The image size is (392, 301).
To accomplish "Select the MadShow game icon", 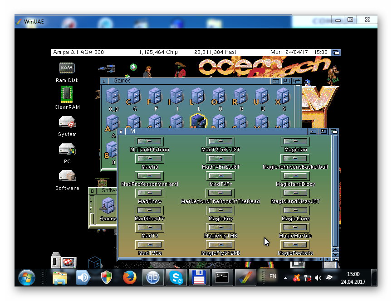I will coord(150,193).
